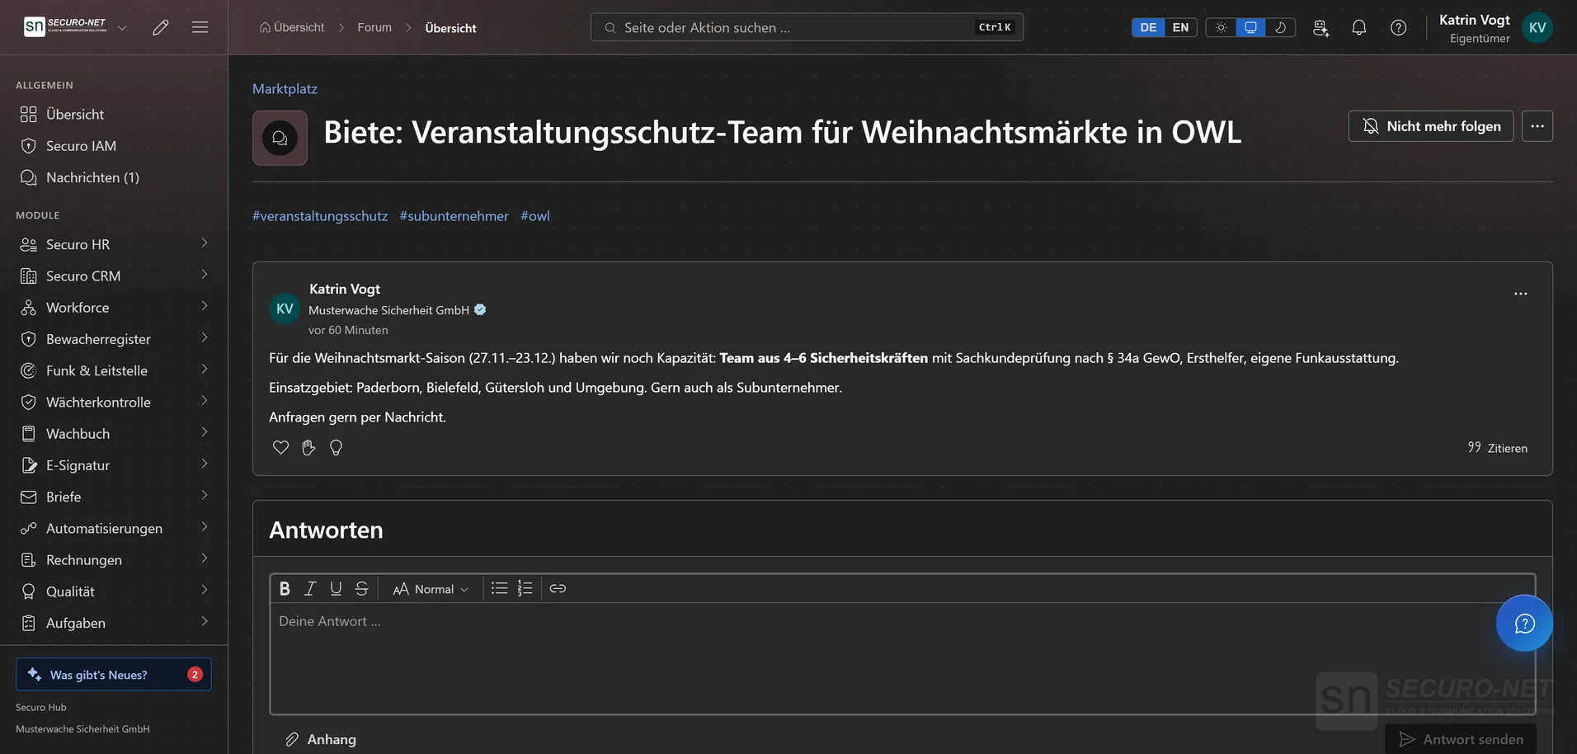Screen dimensions: 1577x754
Task: Expand the Funk & Leitstelle module
Action: tap(205, 369)
